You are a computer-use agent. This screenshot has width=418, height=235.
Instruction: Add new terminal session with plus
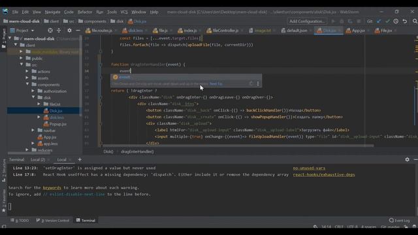pos(80,159)
